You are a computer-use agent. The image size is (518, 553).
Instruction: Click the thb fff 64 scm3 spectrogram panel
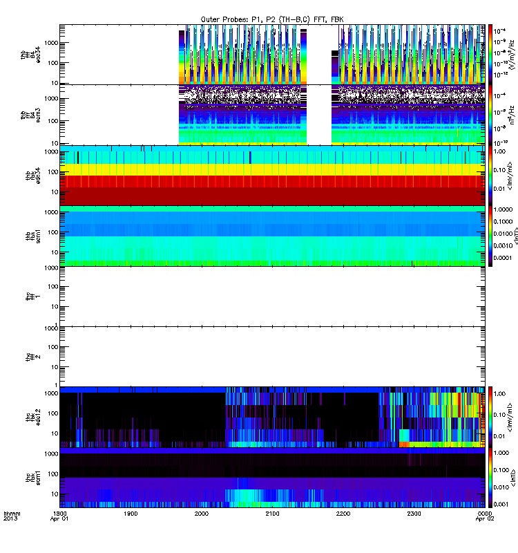(272, 115)
